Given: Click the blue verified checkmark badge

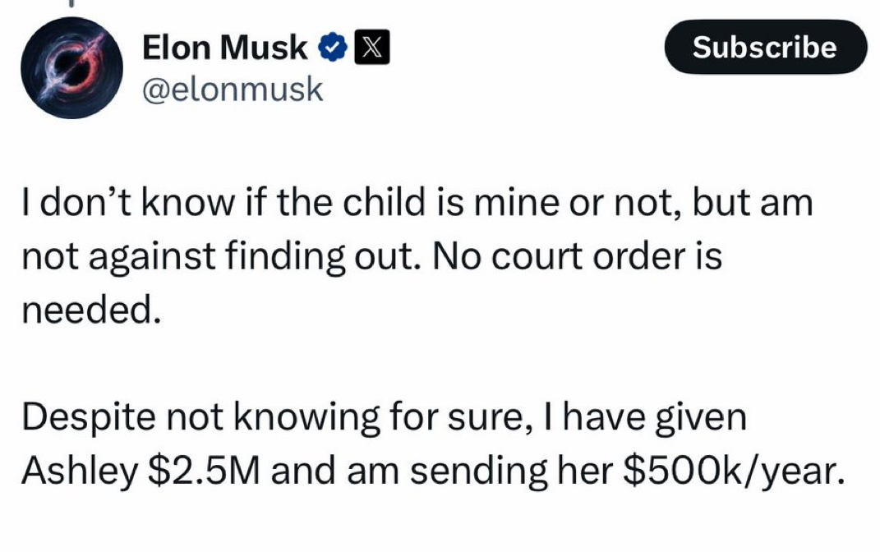Looking at the screenshot, I should 332,47.
